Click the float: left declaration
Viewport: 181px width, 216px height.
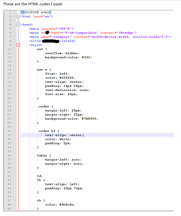57,74
